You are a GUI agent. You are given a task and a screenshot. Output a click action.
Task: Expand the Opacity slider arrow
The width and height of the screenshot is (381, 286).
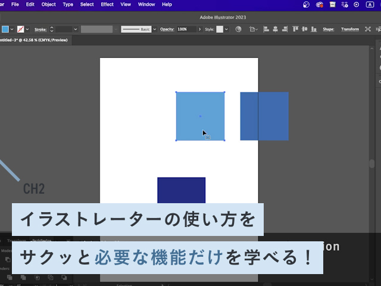coord(200,29)
